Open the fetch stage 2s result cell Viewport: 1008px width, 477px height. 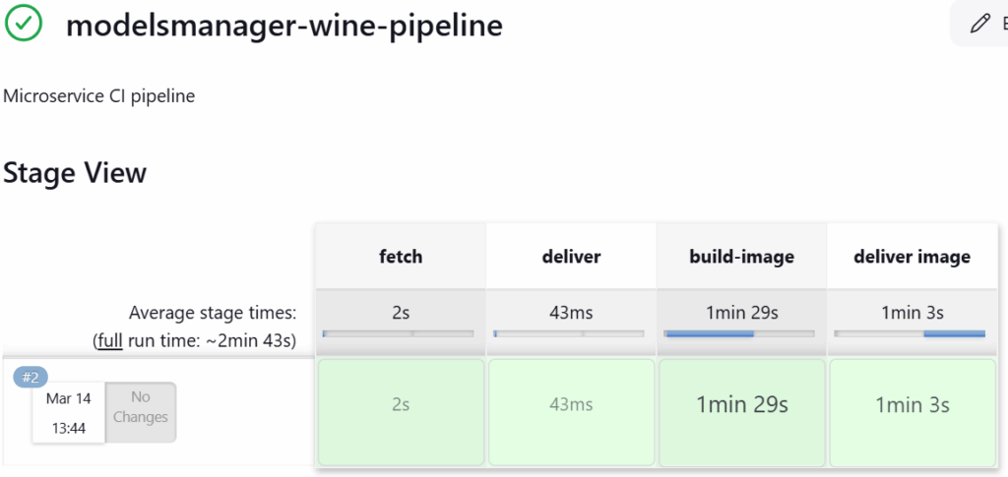click(401, 404)
